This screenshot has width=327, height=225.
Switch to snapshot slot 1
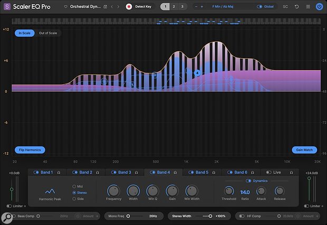(165, 7)
